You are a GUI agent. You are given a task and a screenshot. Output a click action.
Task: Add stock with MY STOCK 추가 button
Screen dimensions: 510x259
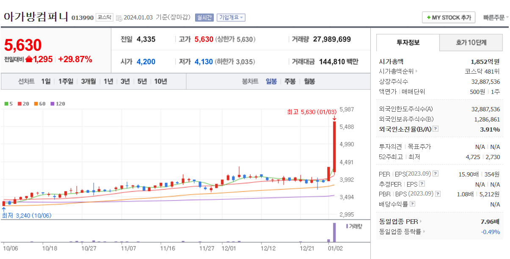[449, 17]
